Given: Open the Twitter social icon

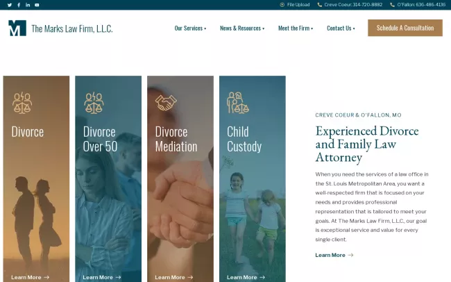Looking at the screenshot, I should [10, 5].
